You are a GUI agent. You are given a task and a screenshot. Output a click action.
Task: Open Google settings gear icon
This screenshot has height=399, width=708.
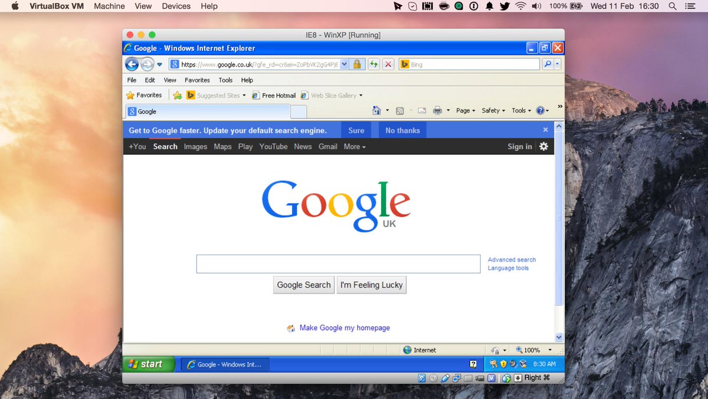(543, 146)
